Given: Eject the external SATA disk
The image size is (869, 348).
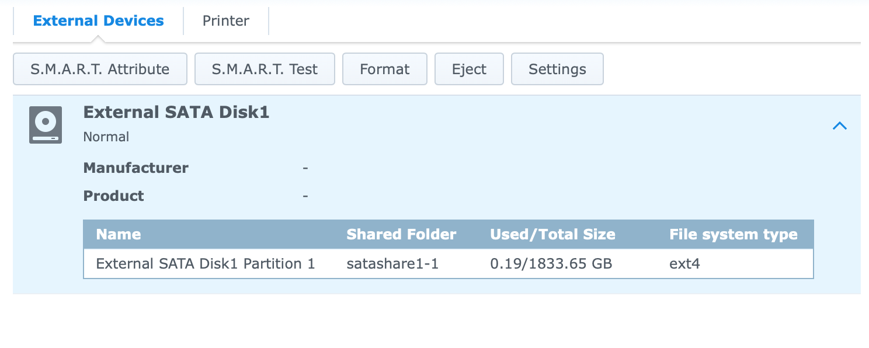Looking at the screenshot, I should point(469,69).
